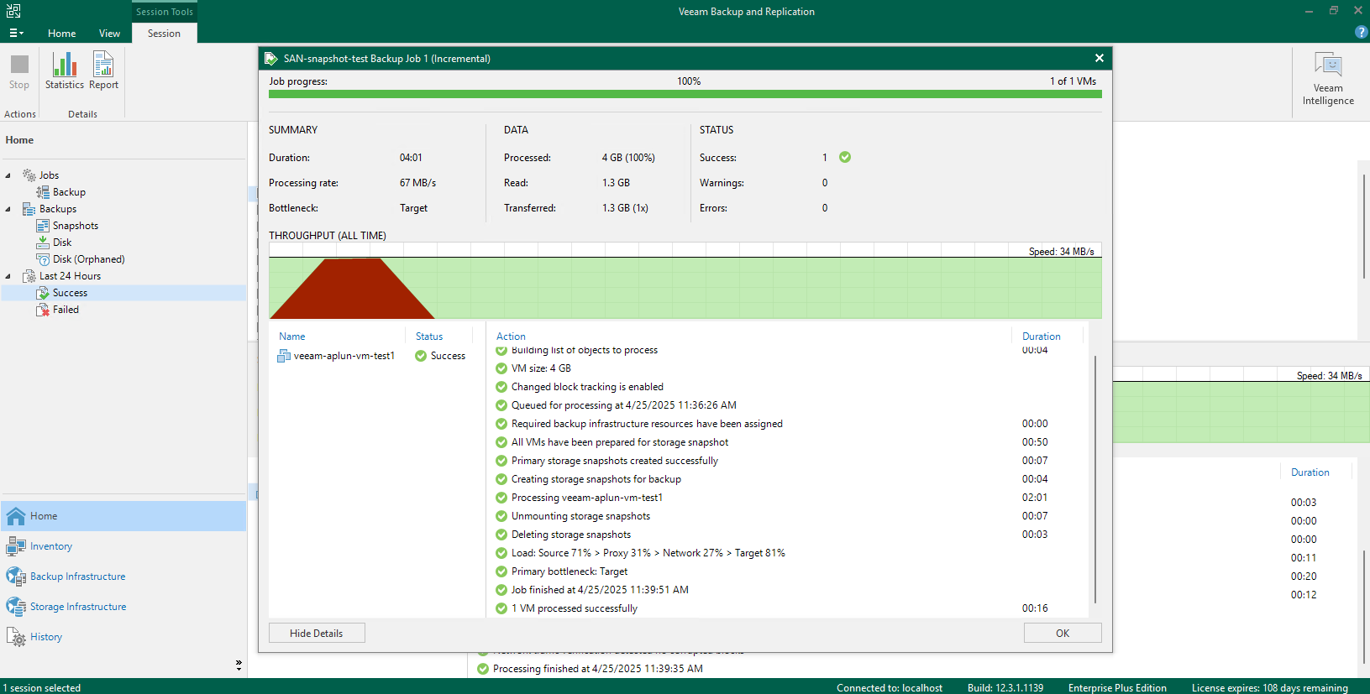1370x694 pixels.
Task: Click the Last 24 Hours icon
Action: coord(29,276)
